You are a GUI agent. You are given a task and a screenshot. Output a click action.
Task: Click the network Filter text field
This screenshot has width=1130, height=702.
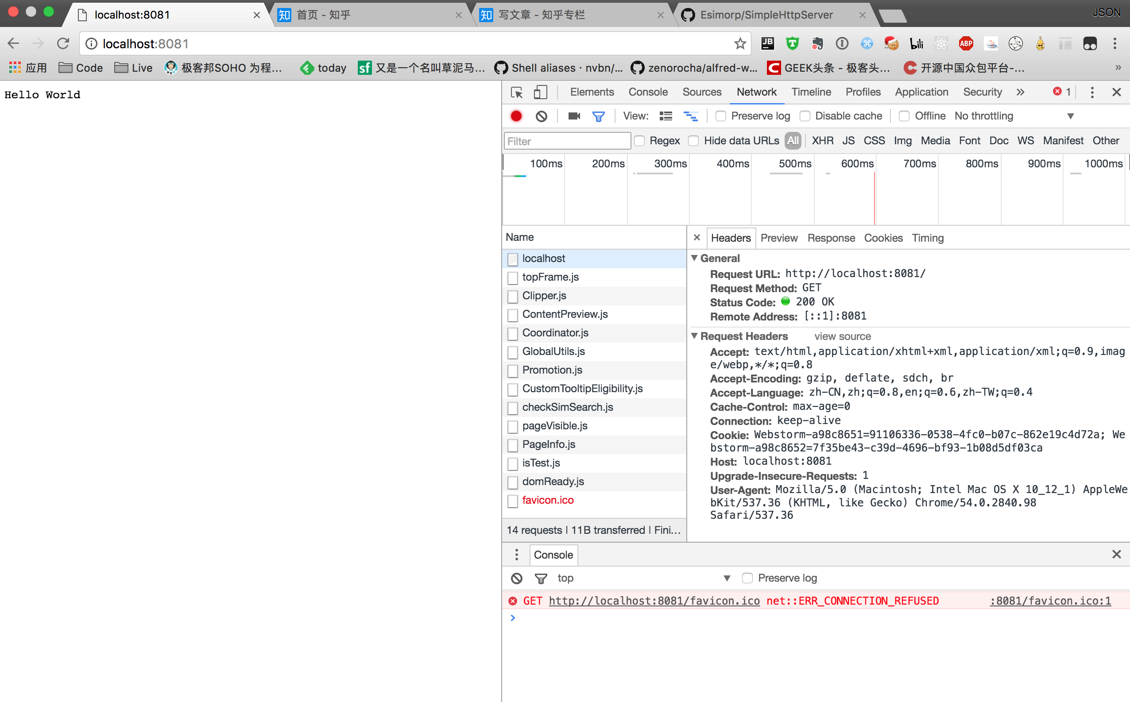[x=567, y=141]
